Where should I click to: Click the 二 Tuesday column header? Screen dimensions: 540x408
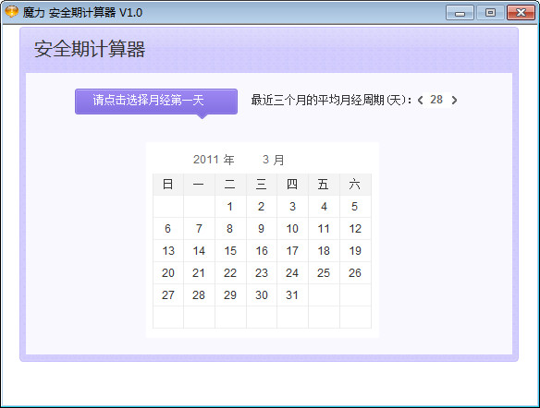click(x=230, y=185)
